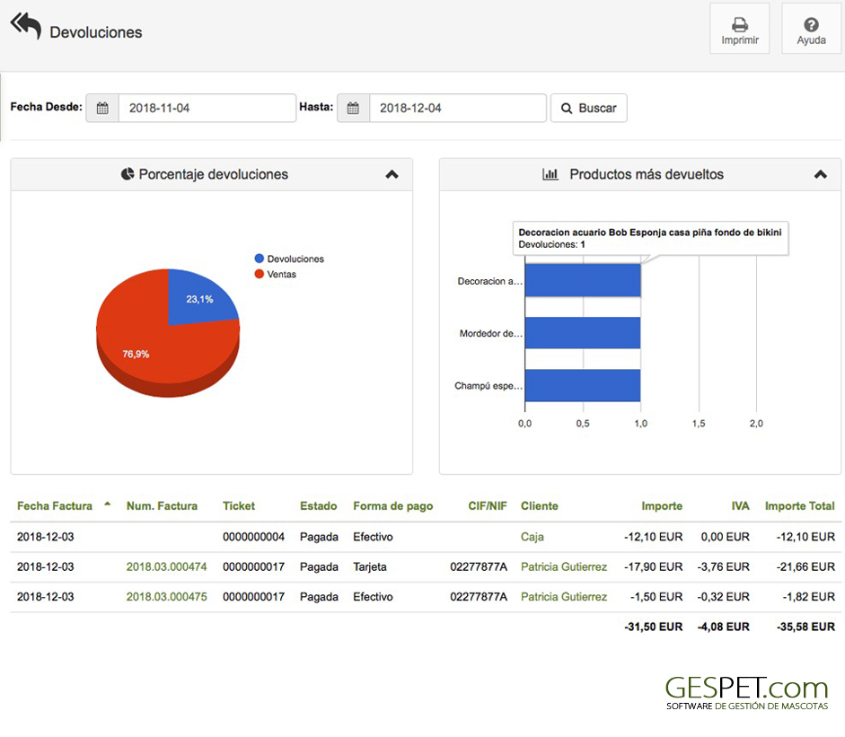
Task: Click the Mordedor de... bar
Action: [x=583, y=333]
